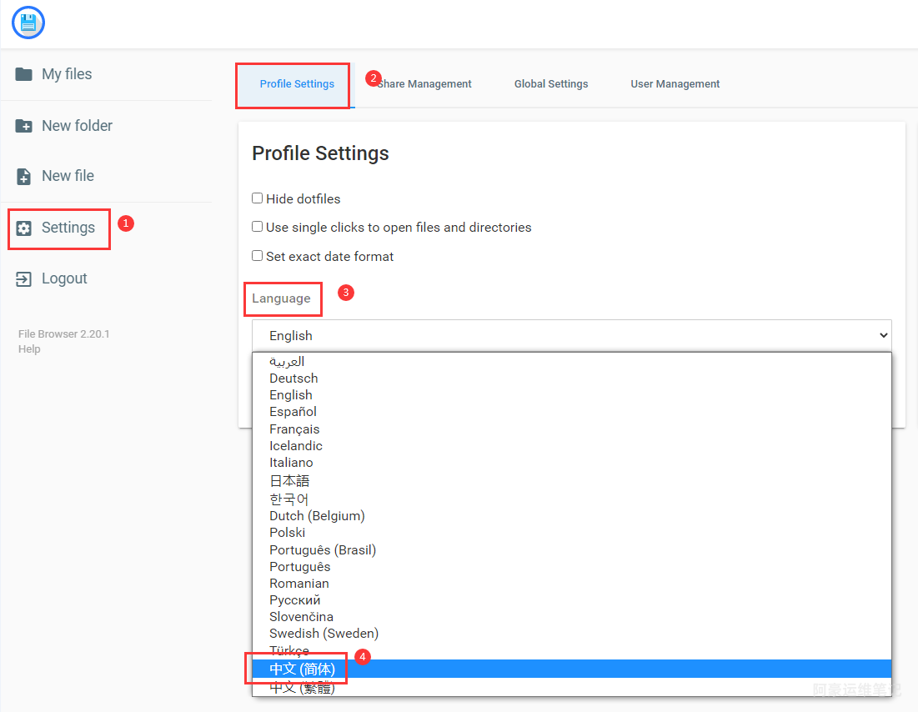This screenshot has height=712, width=918.
Task: Click the File Browser 2.20.1 version link
Action: [x=64, y=334]
